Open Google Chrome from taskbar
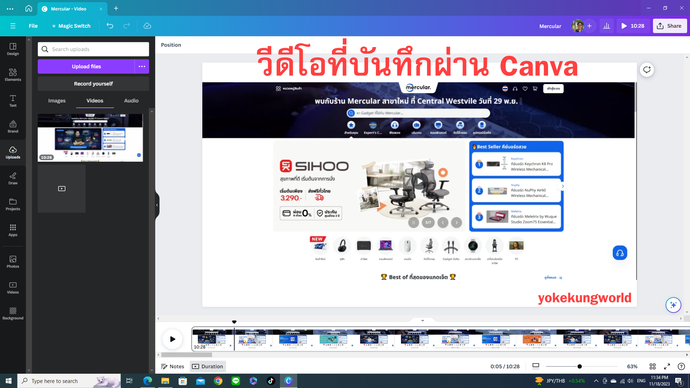690x388 pixels. click(x=218, y=381)
